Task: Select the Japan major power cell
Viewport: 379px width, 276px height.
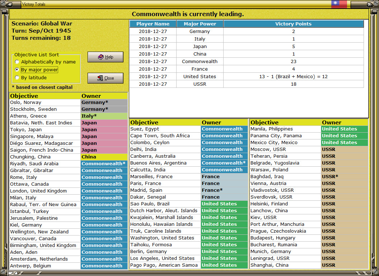Action: tap(200, 46)
